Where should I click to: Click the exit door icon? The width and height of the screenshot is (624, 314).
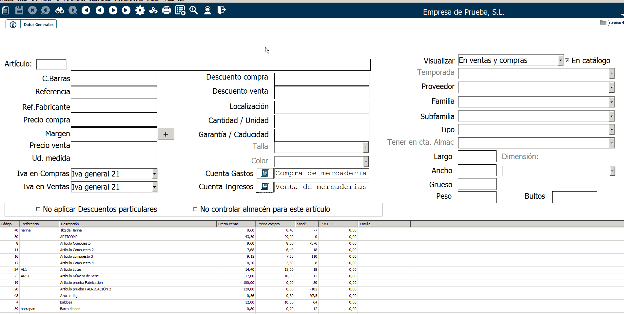pos(222,10)
